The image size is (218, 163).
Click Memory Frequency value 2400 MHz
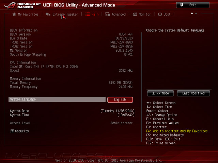[126, 87]
